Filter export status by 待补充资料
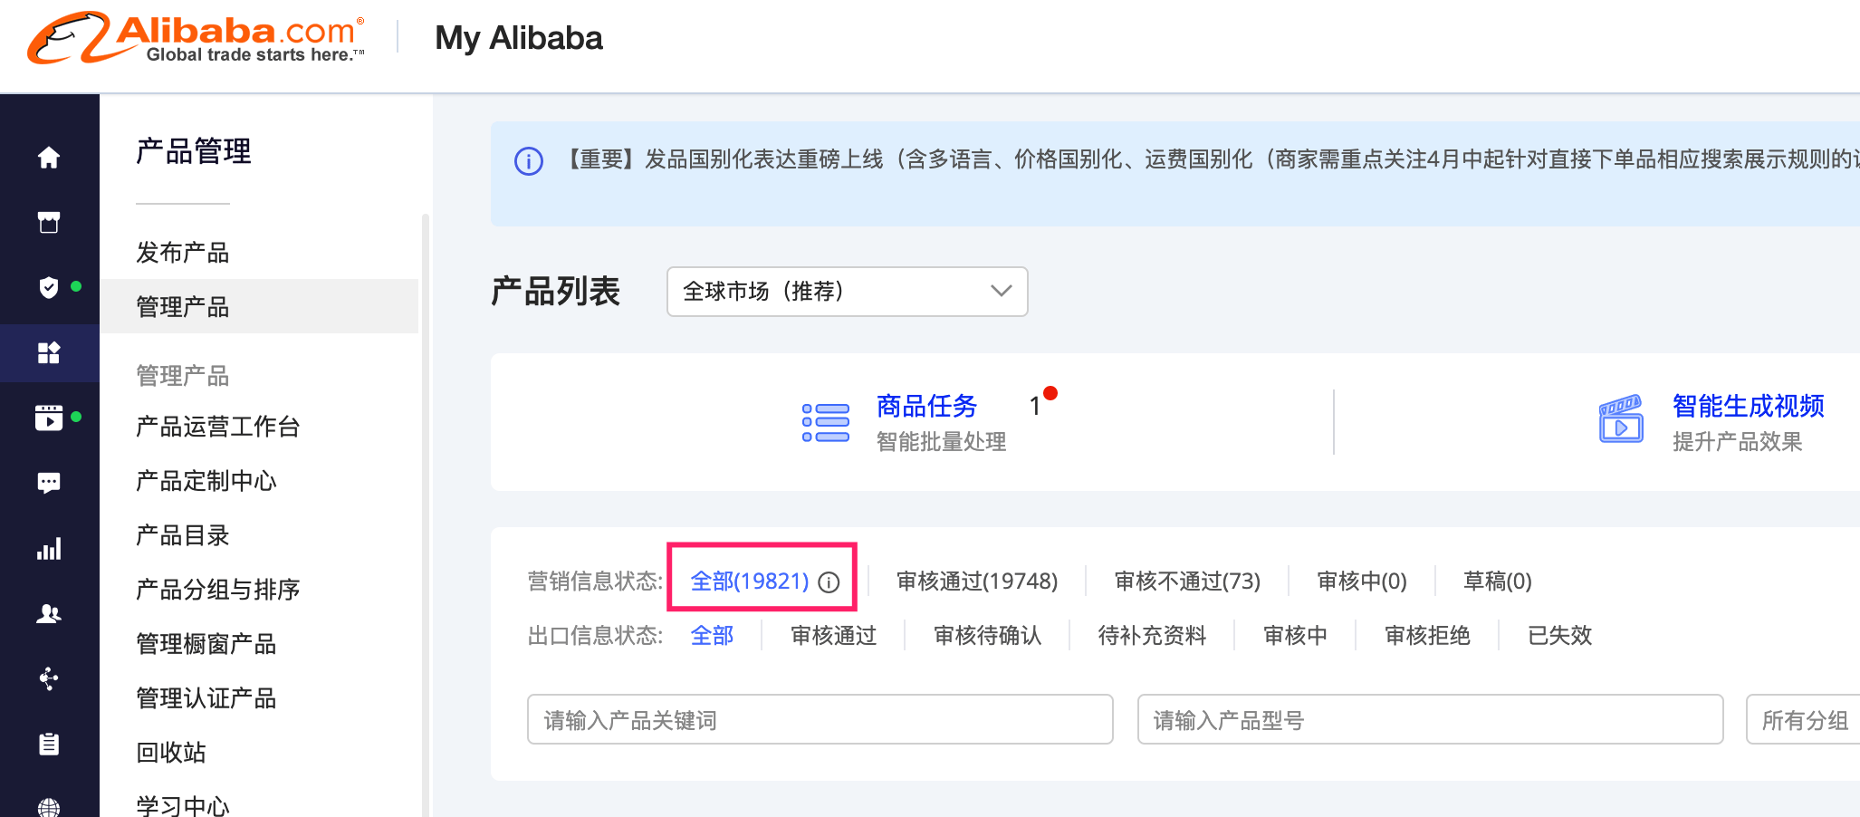Image resolution: width=1860 pixels, height=817 pixels. [x=1152, y=636]
